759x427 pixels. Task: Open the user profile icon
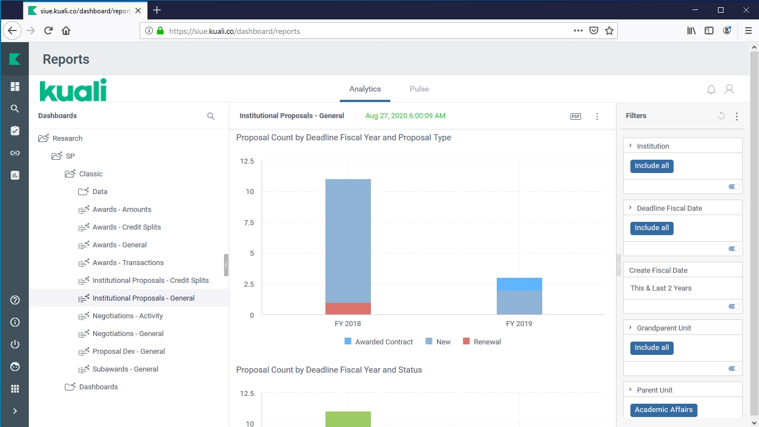coord(730,89)
